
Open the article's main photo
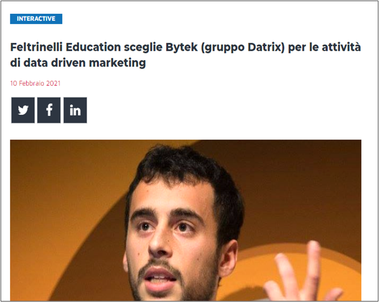coord(186,220)
